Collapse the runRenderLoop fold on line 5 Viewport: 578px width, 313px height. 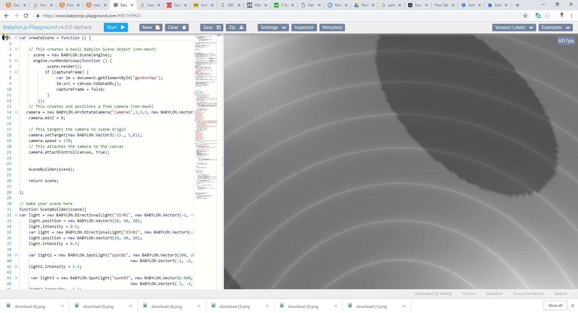coord(16,61)
